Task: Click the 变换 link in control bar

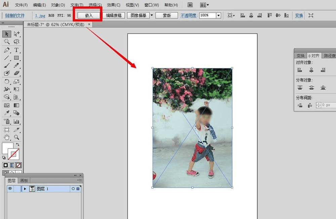Action: (299, 15)
